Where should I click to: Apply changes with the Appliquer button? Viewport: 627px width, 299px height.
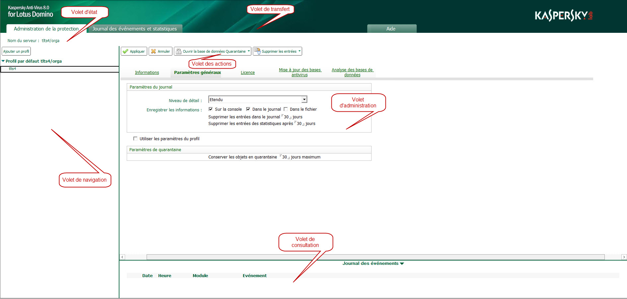point(134,51)
